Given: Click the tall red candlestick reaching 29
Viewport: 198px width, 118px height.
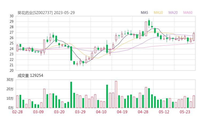Looking at the screenshot, I should pyautogui.click(x=146, y=29).
